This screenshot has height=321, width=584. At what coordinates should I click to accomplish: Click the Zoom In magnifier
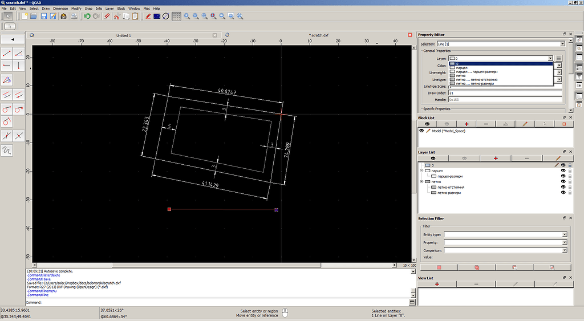coord(186,16)
